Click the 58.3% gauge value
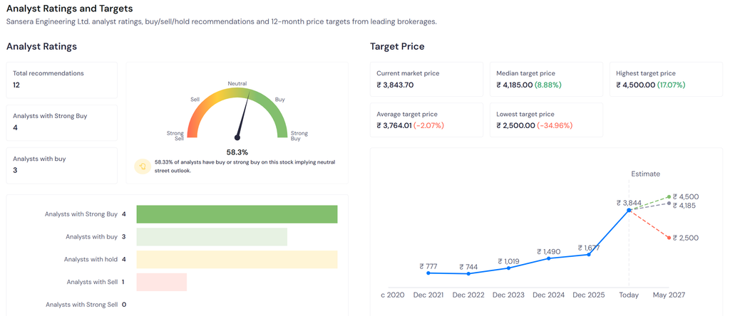The image size is (730, 316). tap(237, 152)
